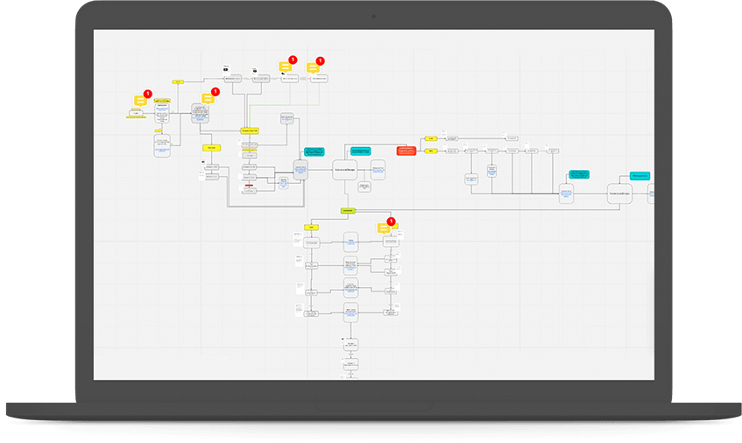Select the cyan note left of the far-right large node
This screenshot has height=443, width=742.
point(577,175)
